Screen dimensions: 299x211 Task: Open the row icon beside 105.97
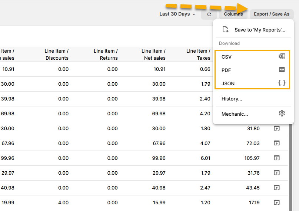point(276,158)
